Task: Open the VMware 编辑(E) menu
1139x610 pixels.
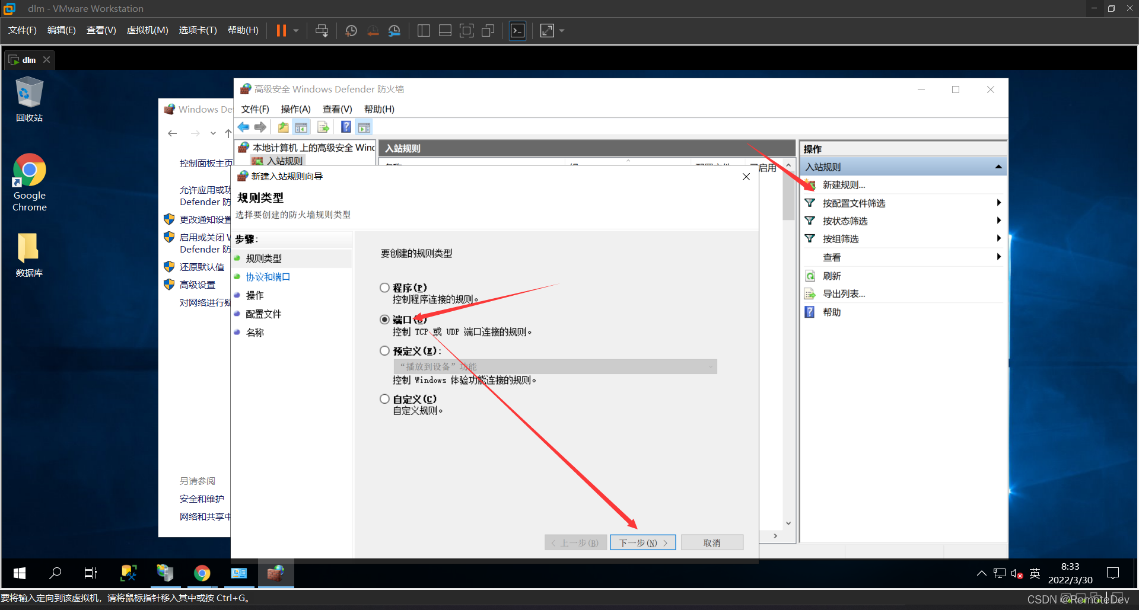Action: click(62, 30)
